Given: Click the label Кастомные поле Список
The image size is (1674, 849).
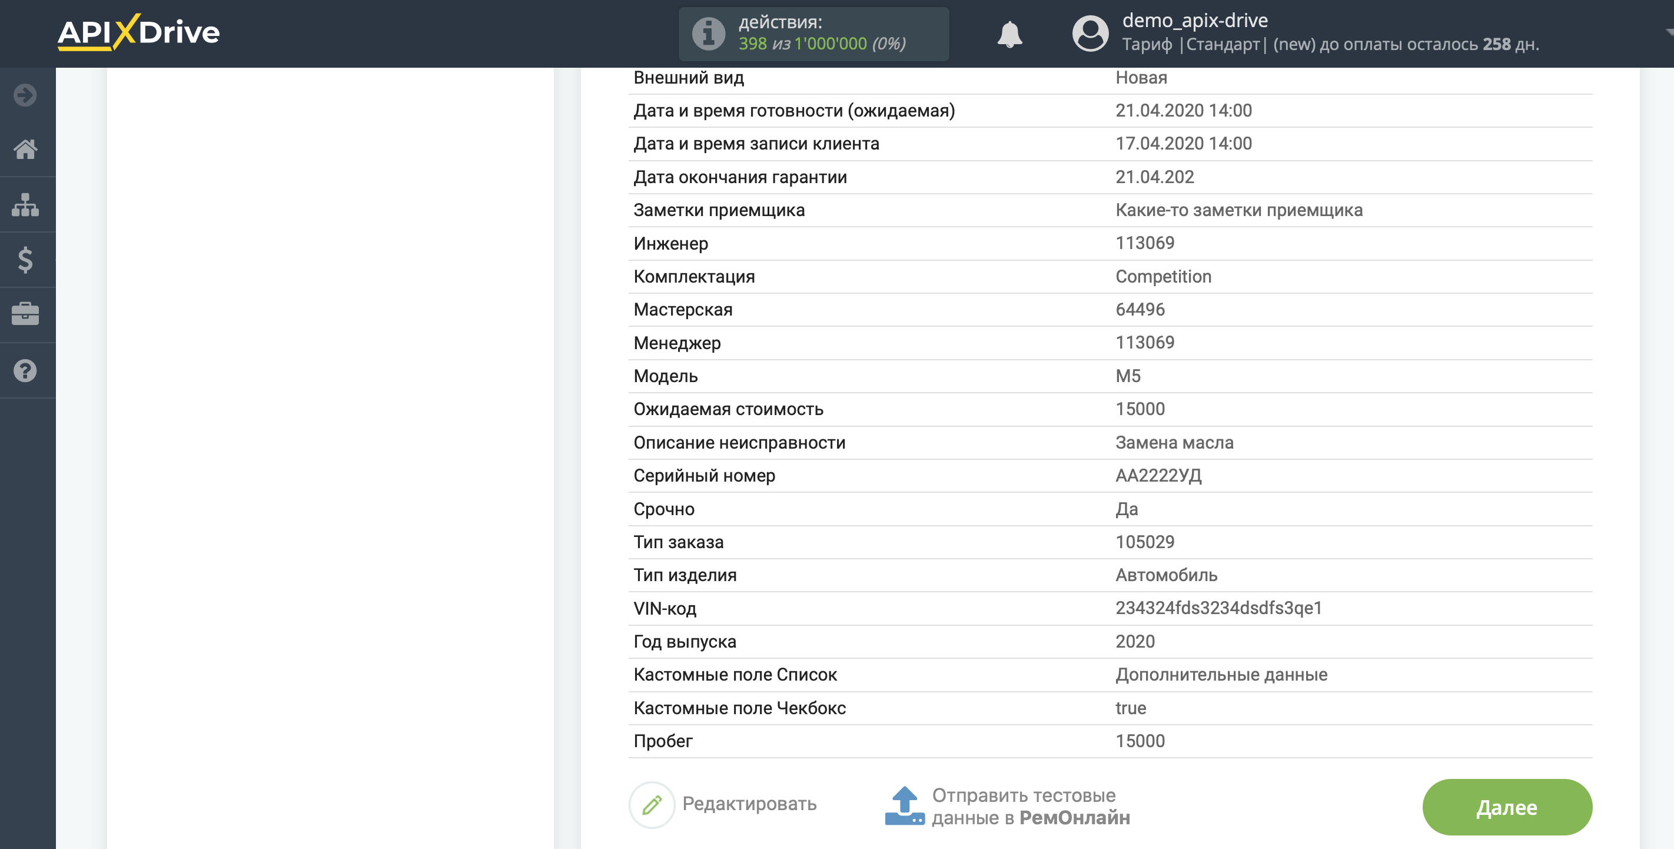Looking at the screenshot, I should [735, 675].
